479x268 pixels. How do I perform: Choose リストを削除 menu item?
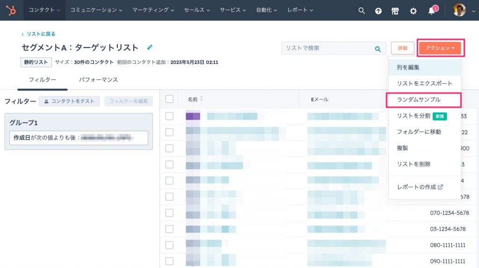[x=425, y=164]
